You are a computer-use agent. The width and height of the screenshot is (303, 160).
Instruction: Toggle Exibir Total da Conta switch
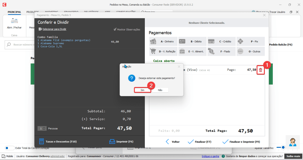pos(10,148)
